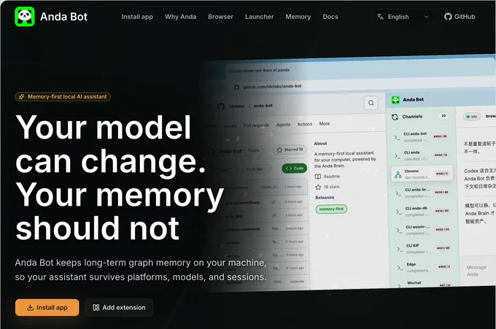
Task: Click the green Code button in preview
Action: [294, 169]
